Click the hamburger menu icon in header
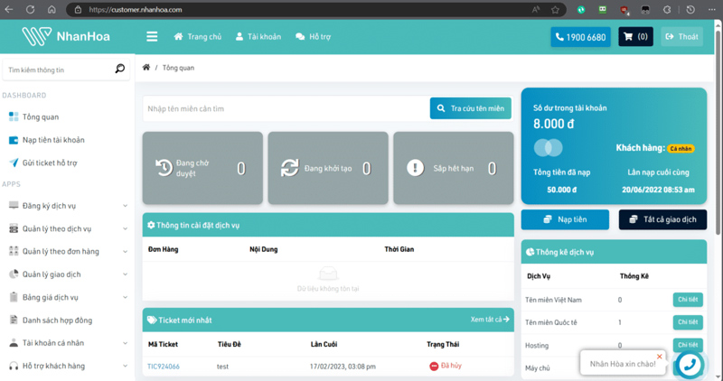This screenshot has height=381, width=723. point(152,37)
